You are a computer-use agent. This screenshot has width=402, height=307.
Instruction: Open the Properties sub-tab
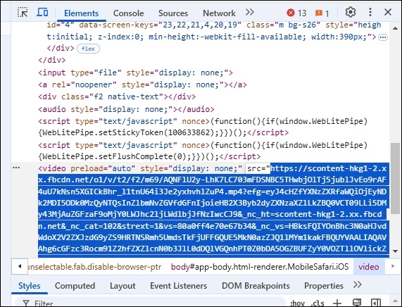coord(324,286)
